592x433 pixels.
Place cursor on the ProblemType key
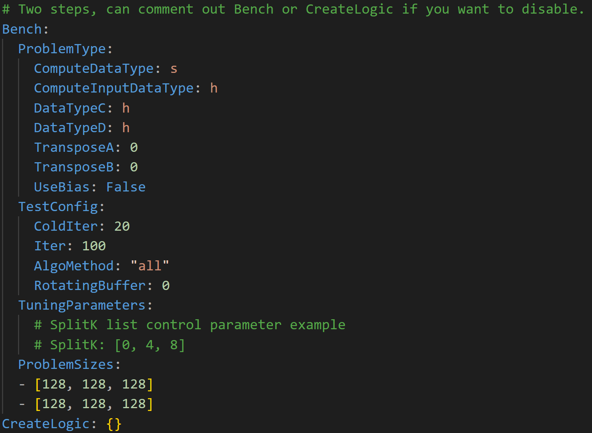[x=62, y=49]
